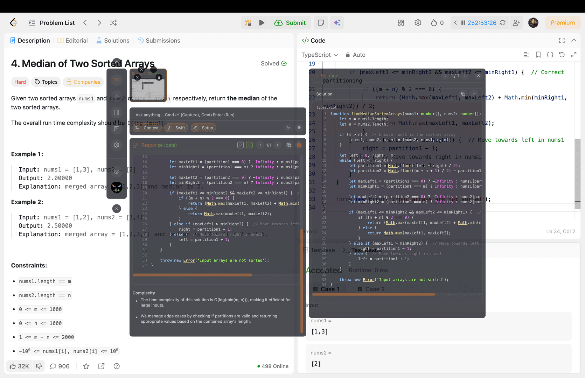Click the notebook icon in overlay sidebar

tap(117, 112)
